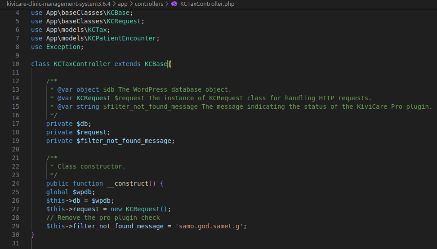Select the app folder in breadcrumb
This screenshot has height=249, width=437.
(x=122, y=4)
